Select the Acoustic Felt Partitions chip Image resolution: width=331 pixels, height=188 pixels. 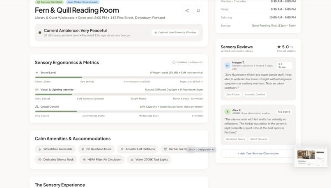pyautogui.click(x=138, y=149)
